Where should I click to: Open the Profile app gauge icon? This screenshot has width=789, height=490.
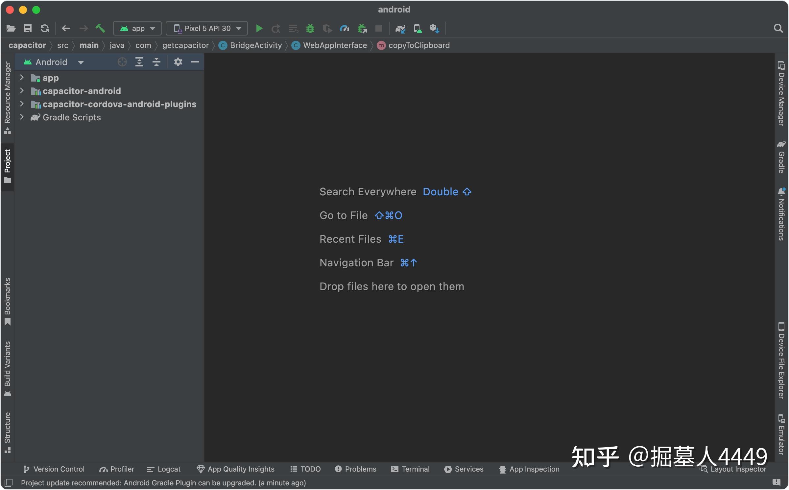(344, 29)
